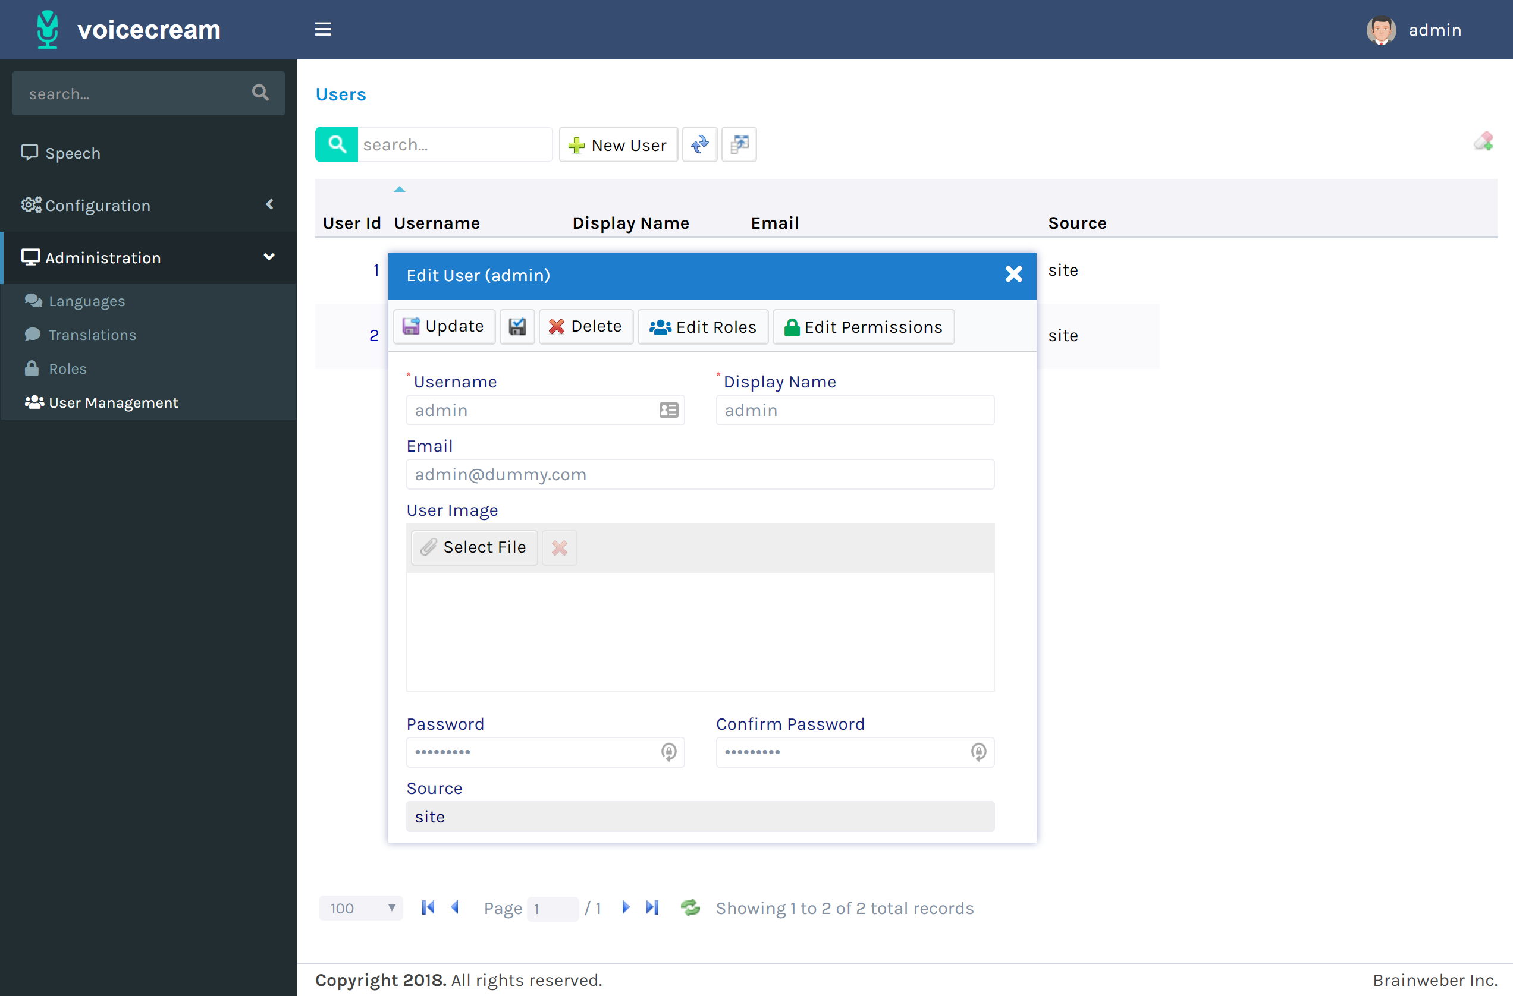The height and width of the screenshot is (996, 1513).
Task: Click the Update button
Action: [444, 326]
